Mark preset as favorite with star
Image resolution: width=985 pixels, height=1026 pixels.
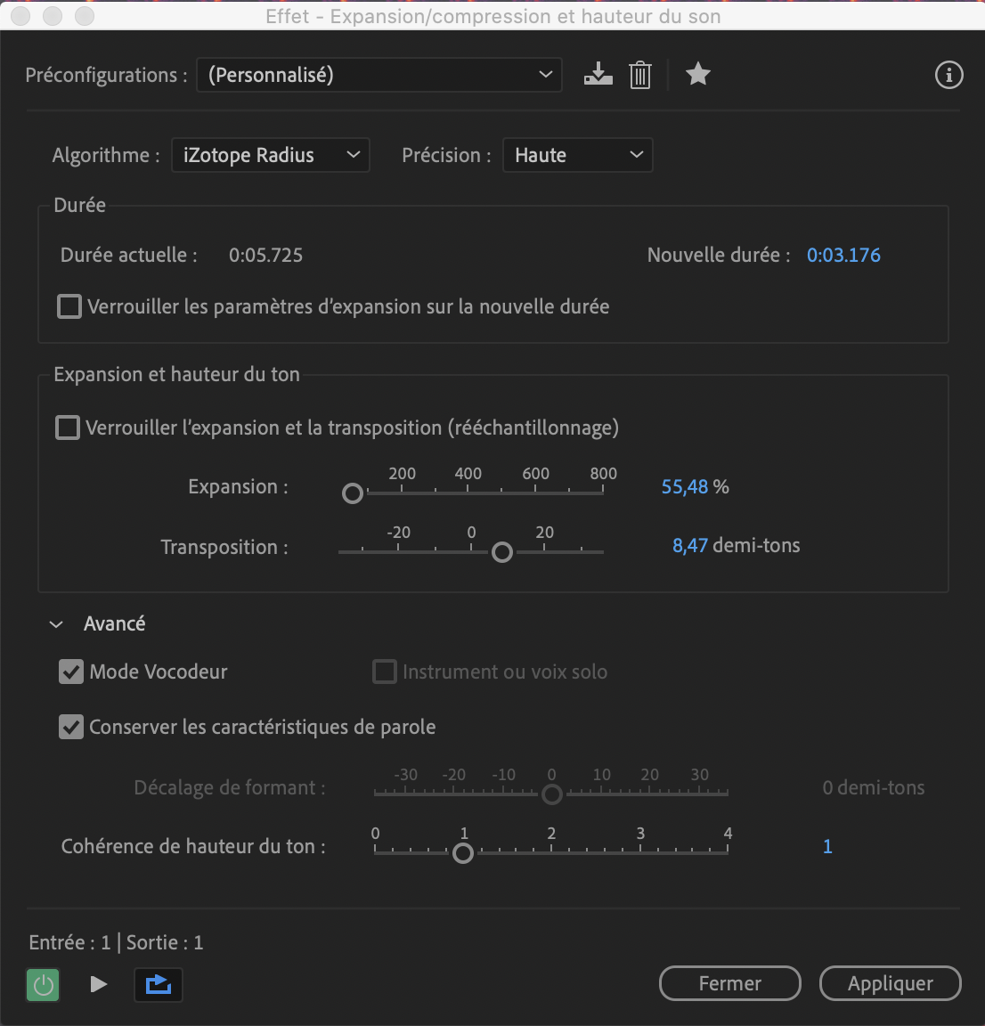pyautogui.click(x=698, y=75)
